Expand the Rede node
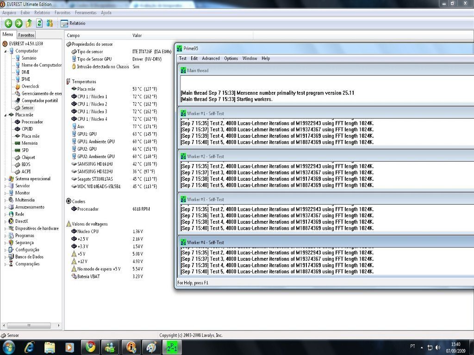 (6, 214)
